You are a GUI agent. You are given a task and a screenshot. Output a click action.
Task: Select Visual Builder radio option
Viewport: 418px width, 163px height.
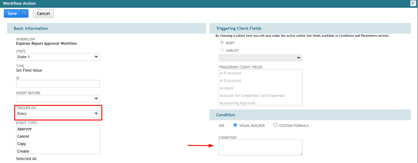coord(235,125)
